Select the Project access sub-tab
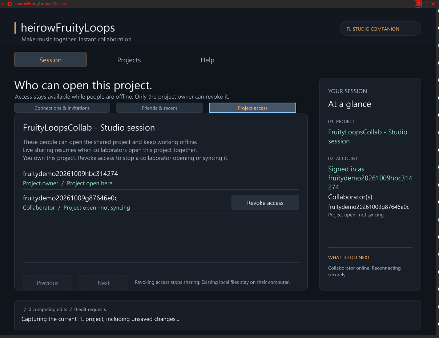The height and width of the screenshot is (338, 439). point(253,108)
